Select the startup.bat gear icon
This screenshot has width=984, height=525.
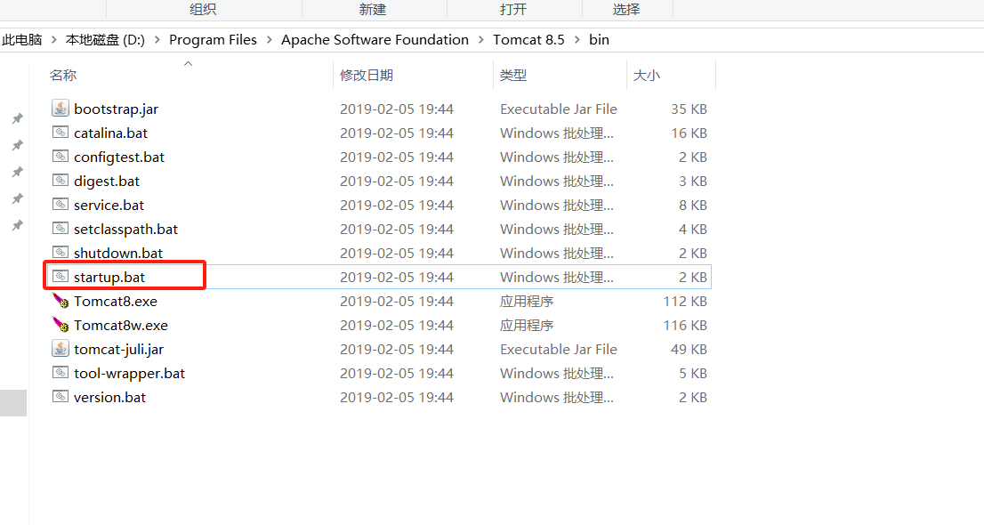click(x=60, y=277)
